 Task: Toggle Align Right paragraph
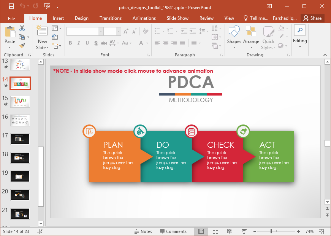click(174, 43)
